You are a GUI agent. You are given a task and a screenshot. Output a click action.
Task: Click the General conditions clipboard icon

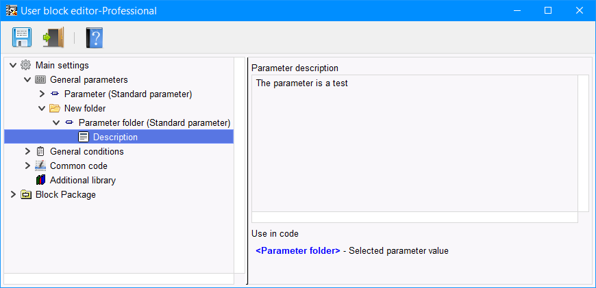[x=40, y=151]
